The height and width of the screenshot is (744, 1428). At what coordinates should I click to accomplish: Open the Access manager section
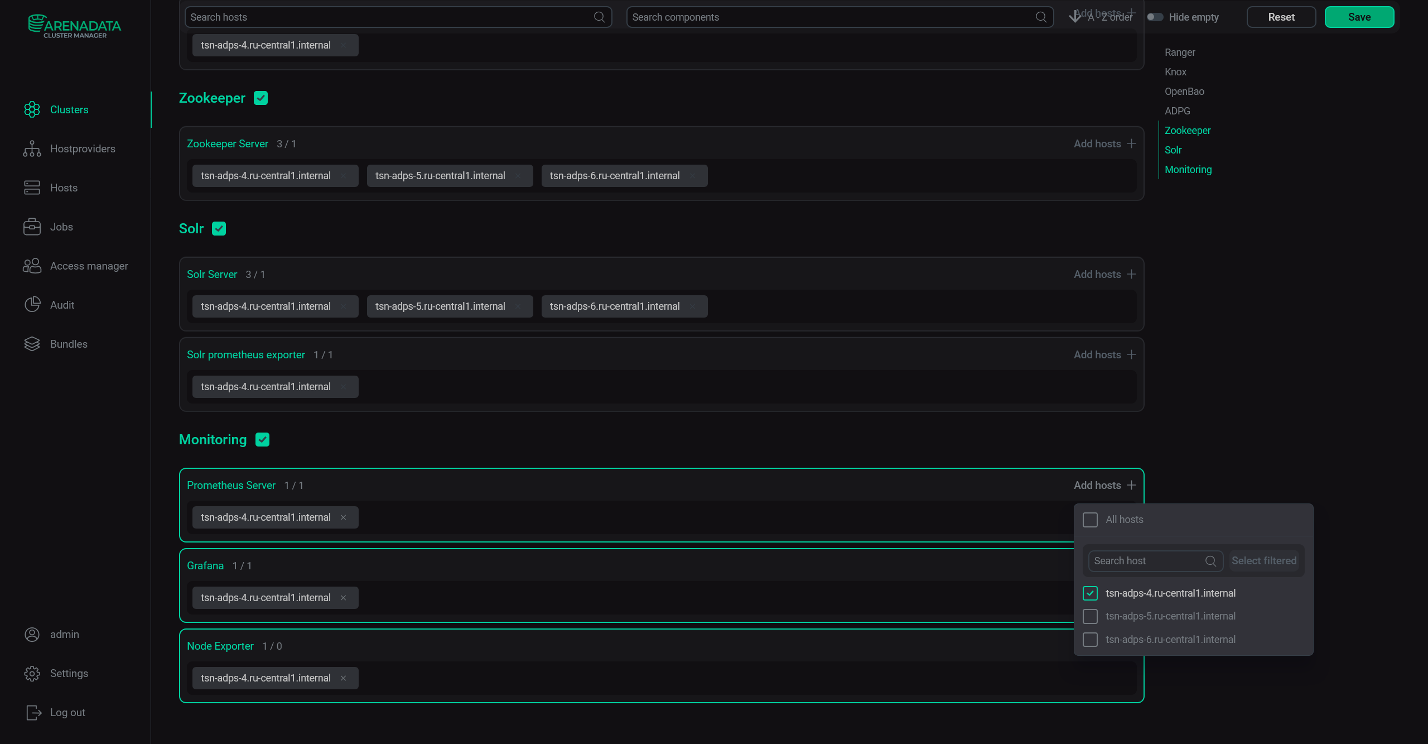89,266
